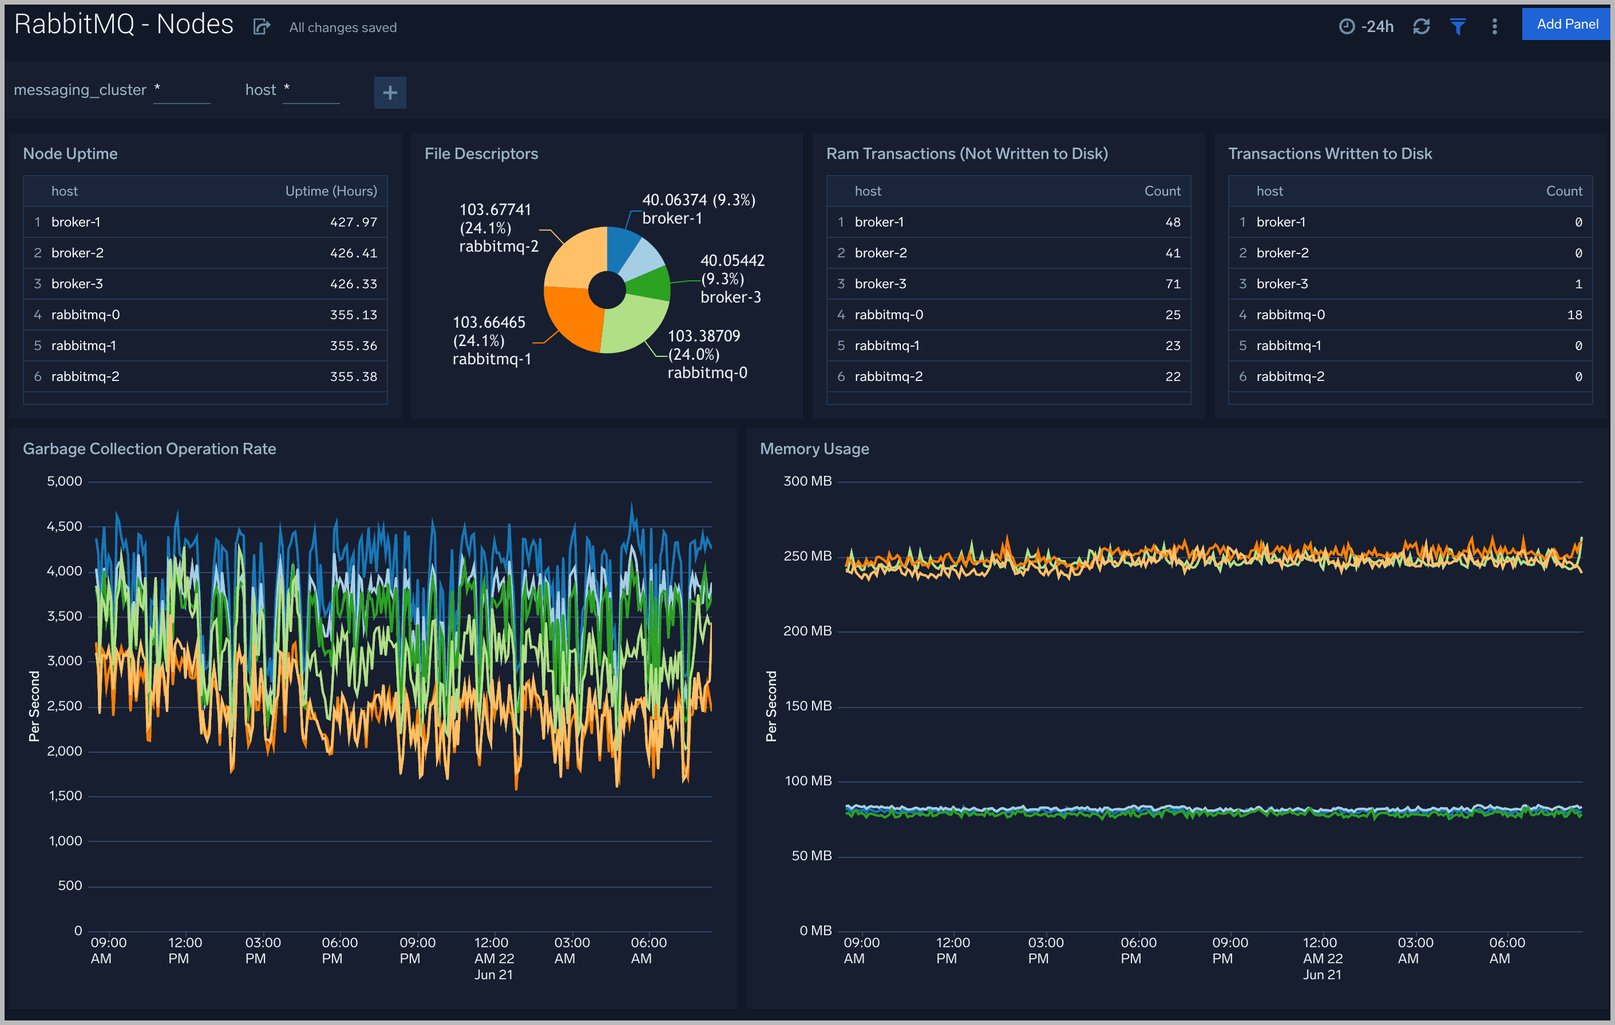Open the three-dot more options menu
This screenshot has height=1025, width=1615.
pyautogui.click(x=1494, y=26)
